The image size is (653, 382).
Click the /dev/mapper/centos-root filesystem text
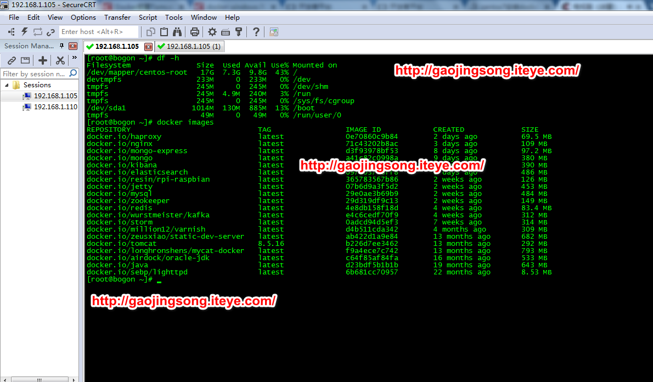pyautogui.click(x=137, y=72)
